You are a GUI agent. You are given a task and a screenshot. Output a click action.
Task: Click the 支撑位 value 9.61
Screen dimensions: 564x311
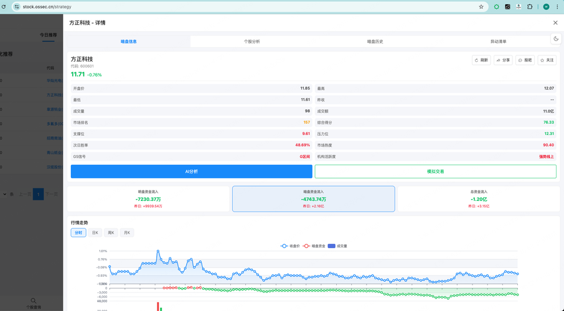[x=306, y=134]
